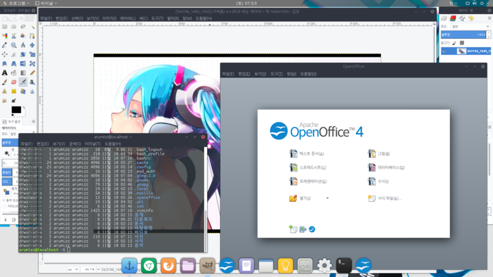
Task: Create new Formula in OpenOffice start center
Action: click(x=378, y=181)
